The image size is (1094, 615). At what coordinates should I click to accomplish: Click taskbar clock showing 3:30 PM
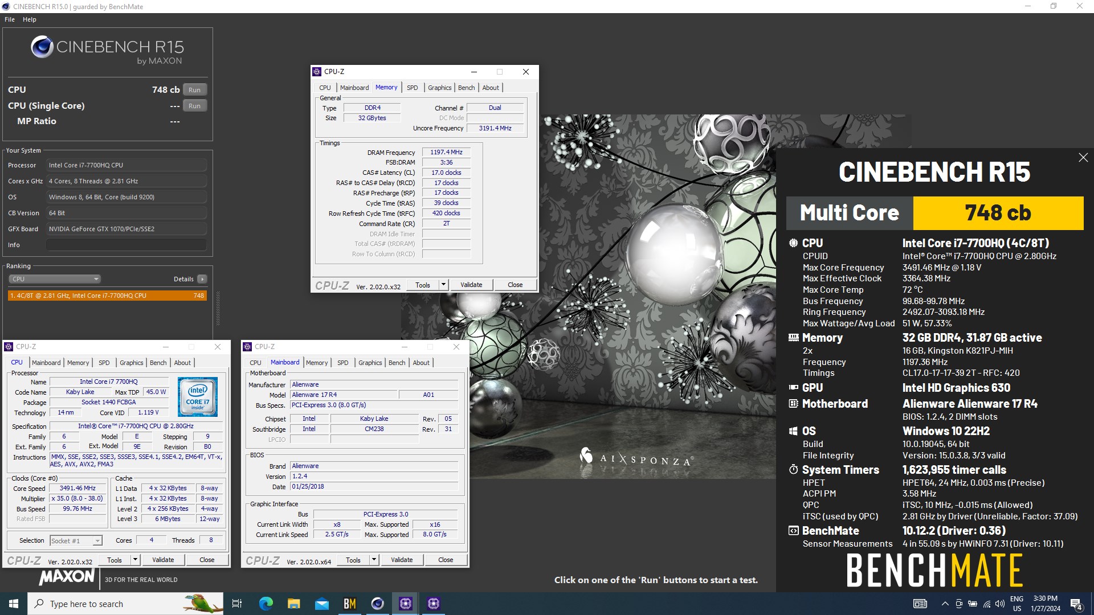pos(1046,604)
